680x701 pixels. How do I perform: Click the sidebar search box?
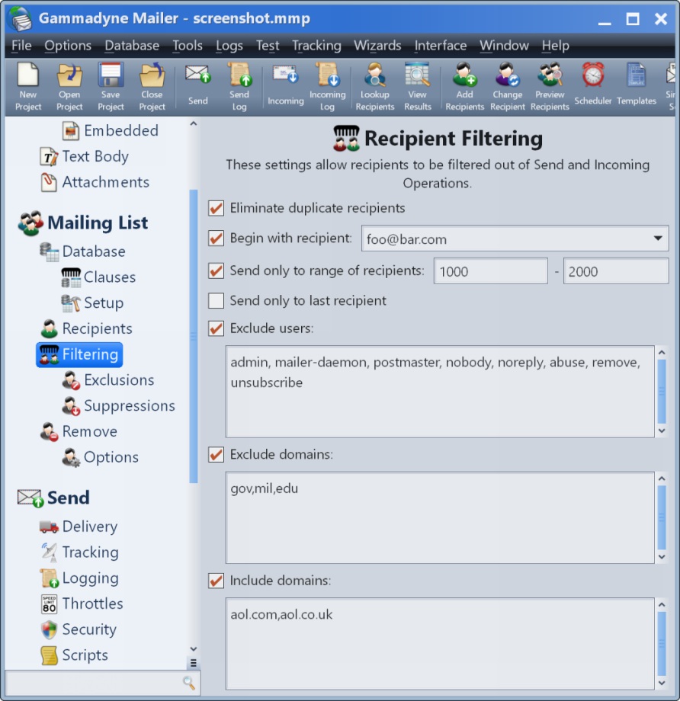(102, 683)
